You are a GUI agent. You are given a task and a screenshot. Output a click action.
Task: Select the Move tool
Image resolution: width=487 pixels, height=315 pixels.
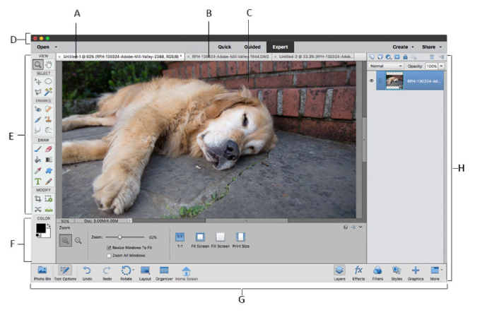(38, 82)
